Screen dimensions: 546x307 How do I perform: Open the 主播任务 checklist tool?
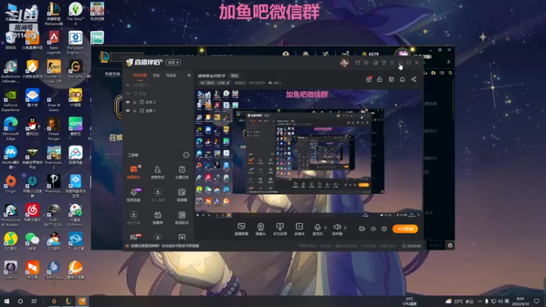click(182, 173)
